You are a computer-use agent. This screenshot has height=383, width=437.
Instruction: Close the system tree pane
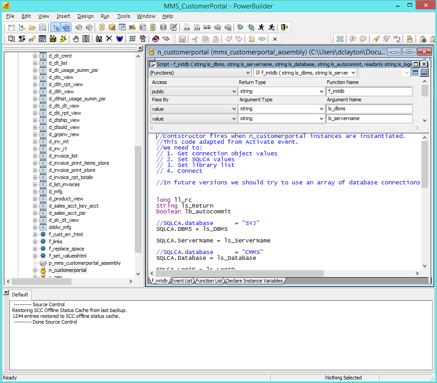[140, 48]
